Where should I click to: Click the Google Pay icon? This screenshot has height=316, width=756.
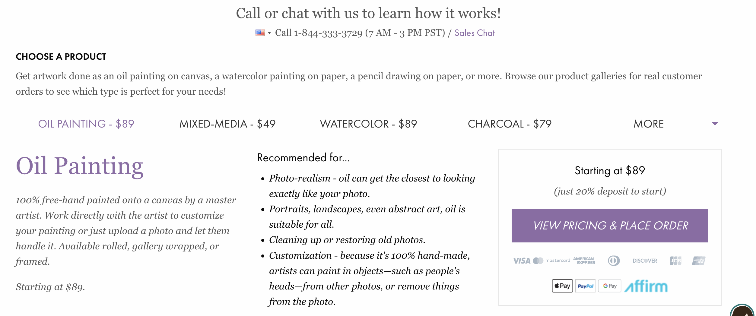point(609,286)
